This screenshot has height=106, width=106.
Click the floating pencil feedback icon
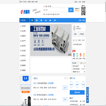(x=87, y=100)
